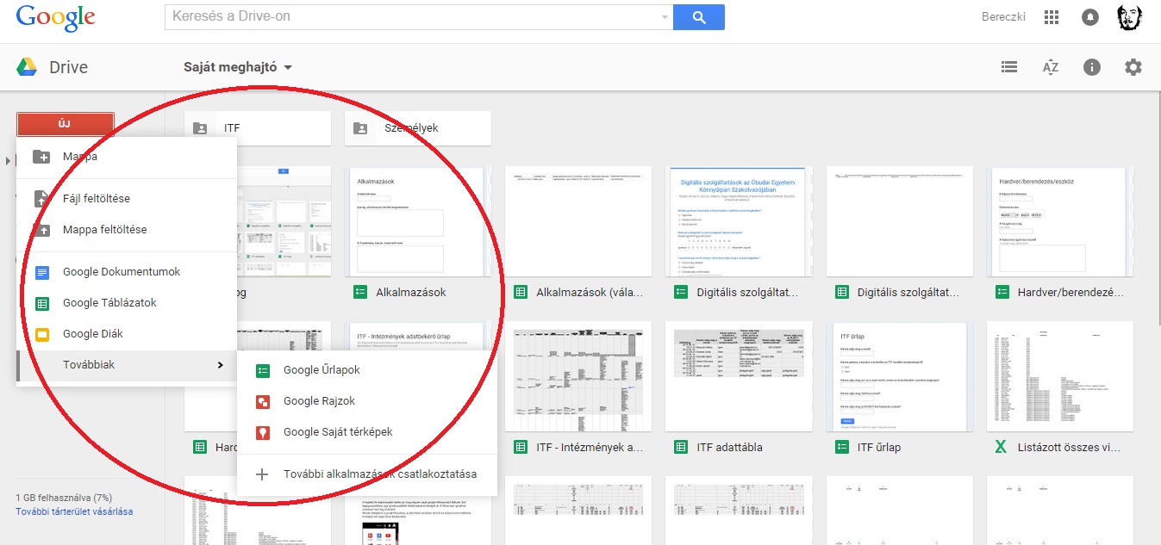
Task: Click the A-Z sort options icon
Action: point(1050,67)
